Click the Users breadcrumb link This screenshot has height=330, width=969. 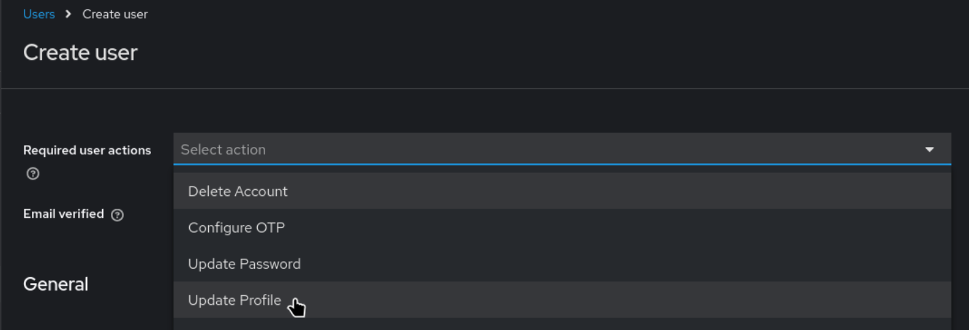pos(39,14)
